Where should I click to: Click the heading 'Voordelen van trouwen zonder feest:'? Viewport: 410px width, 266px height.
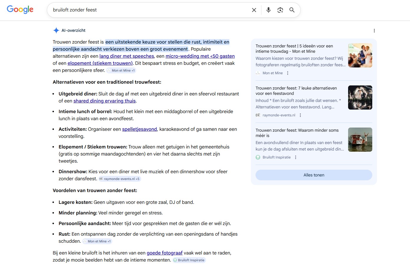(95, 190)
